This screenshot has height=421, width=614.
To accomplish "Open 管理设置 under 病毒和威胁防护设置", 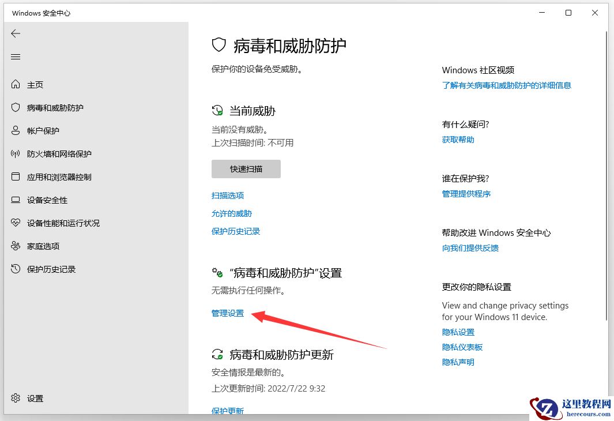I will [227, 313].
